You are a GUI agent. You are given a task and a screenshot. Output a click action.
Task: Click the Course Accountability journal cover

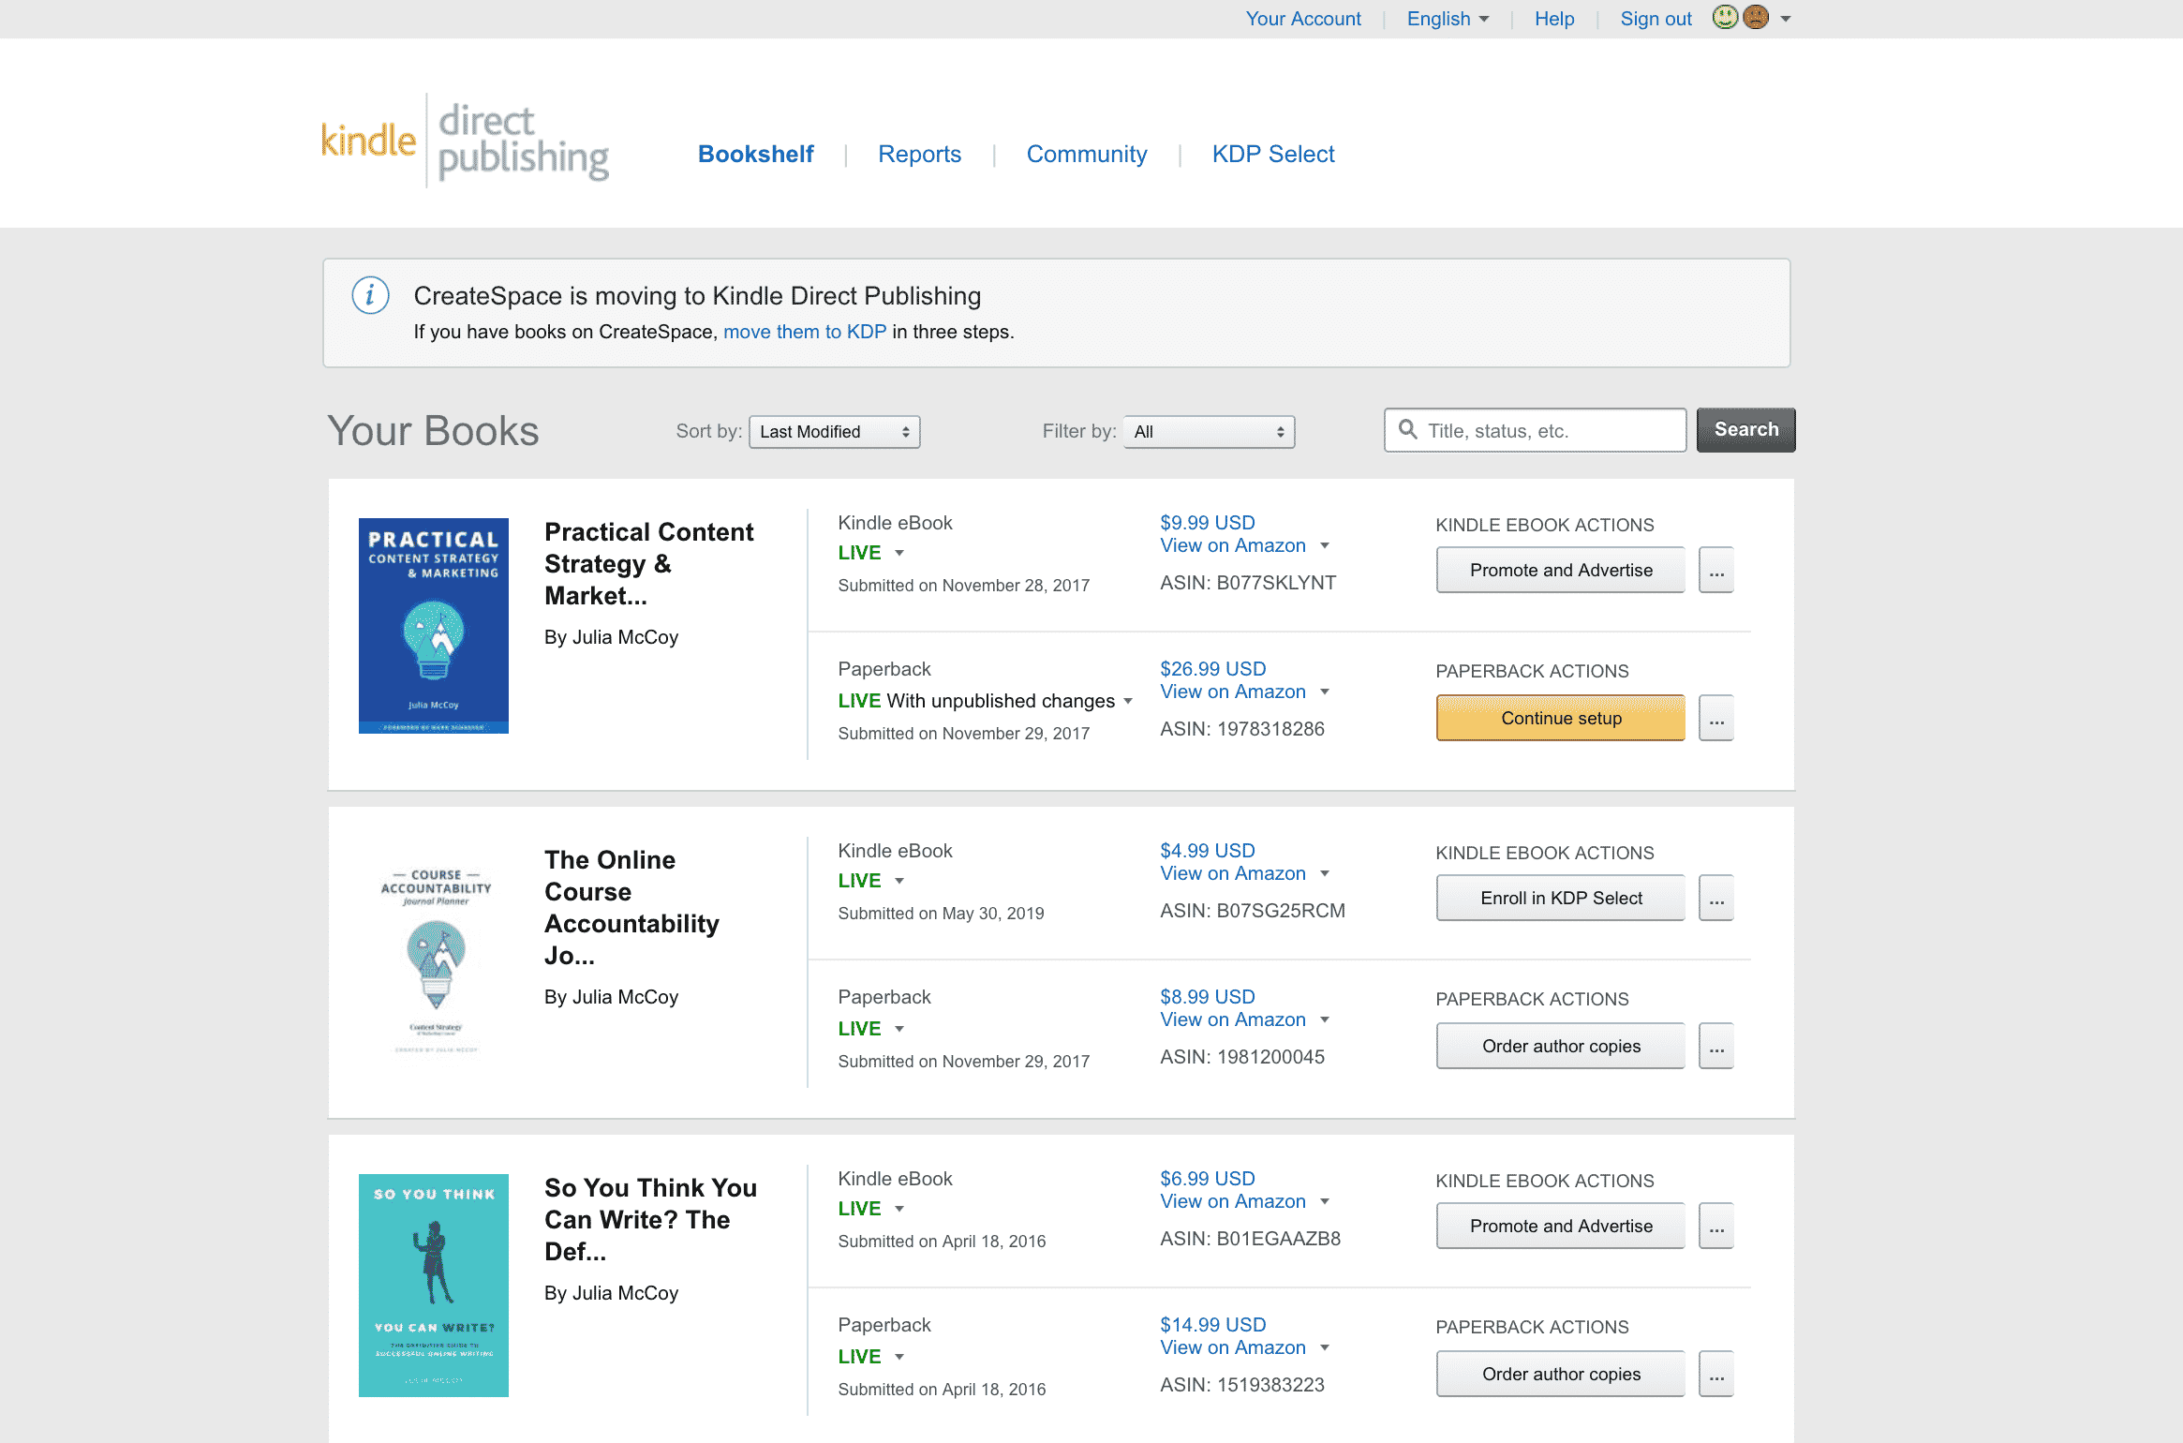tap(436, 959)
